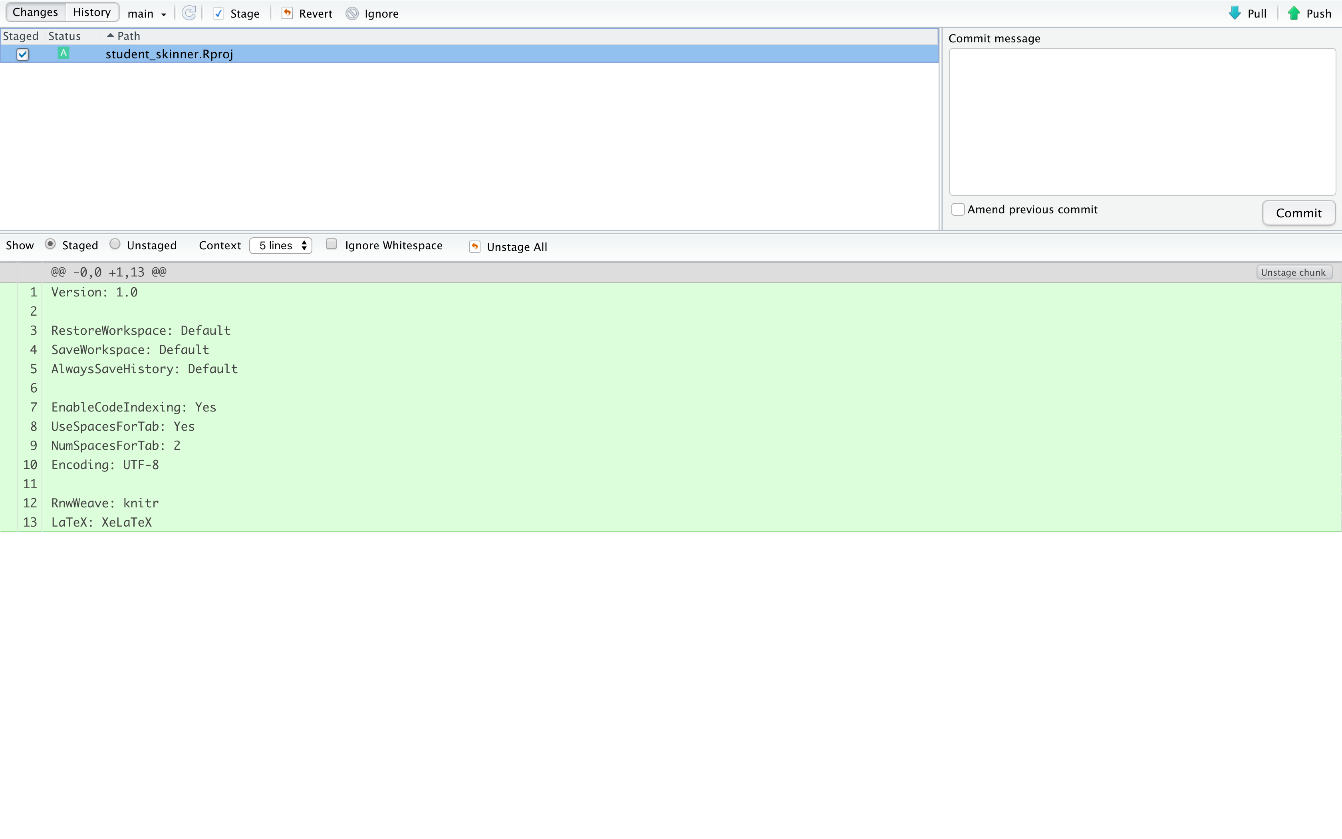Click diff line 'EnableCodeIndexing: Yes'

click(134, 407)
